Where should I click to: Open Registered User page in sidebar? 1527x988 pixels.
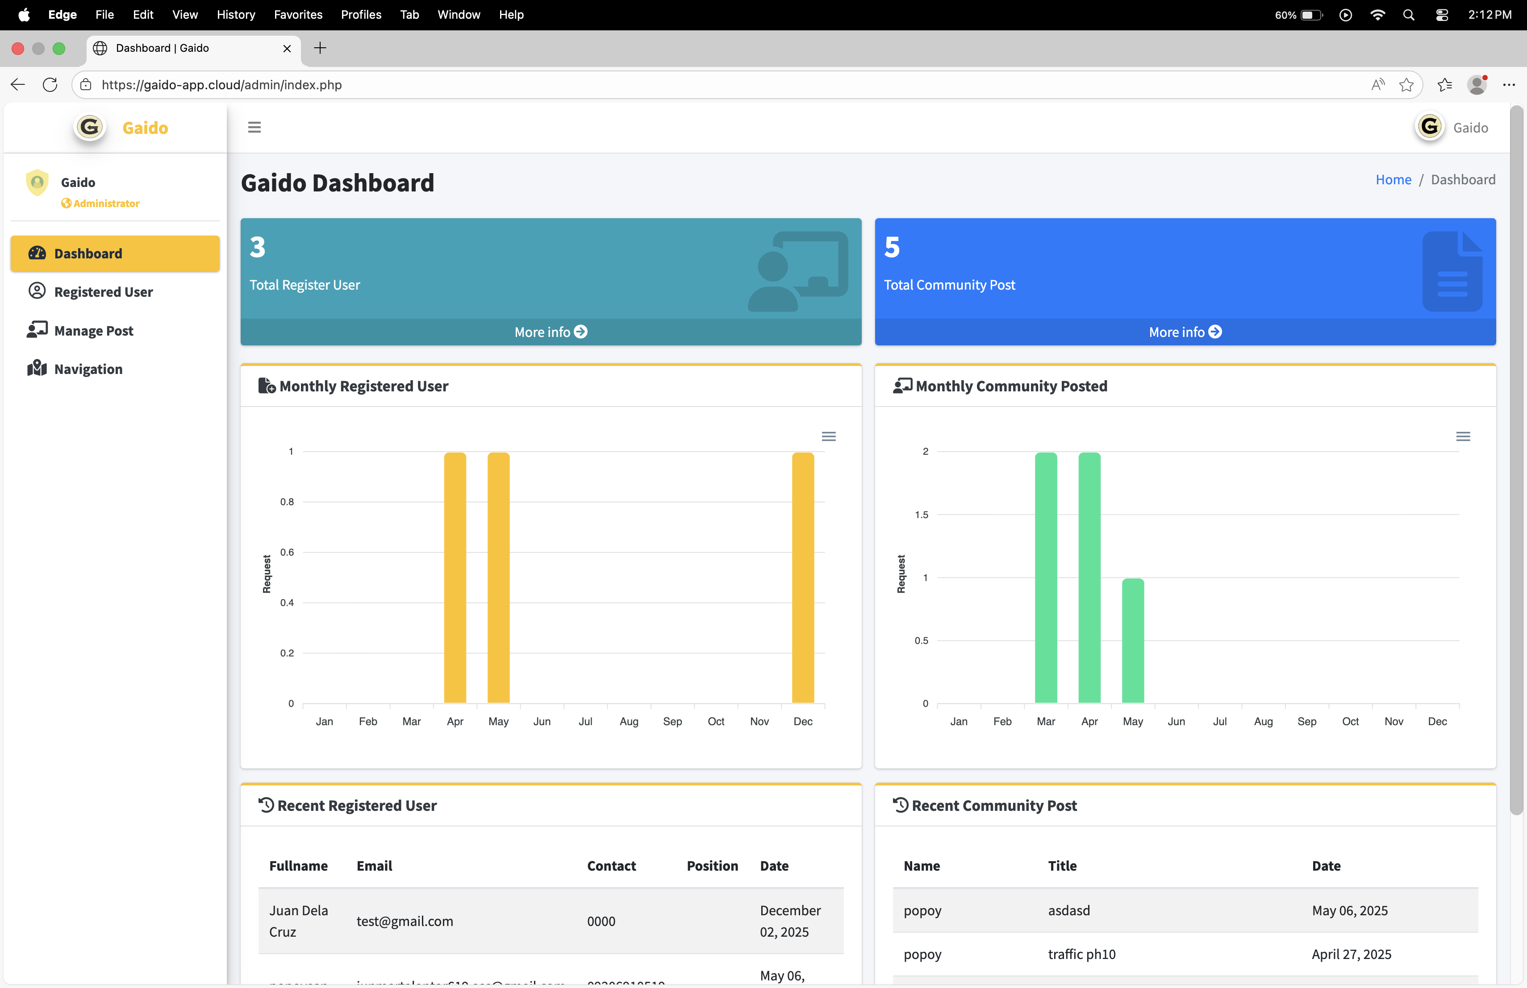point(103,292)
